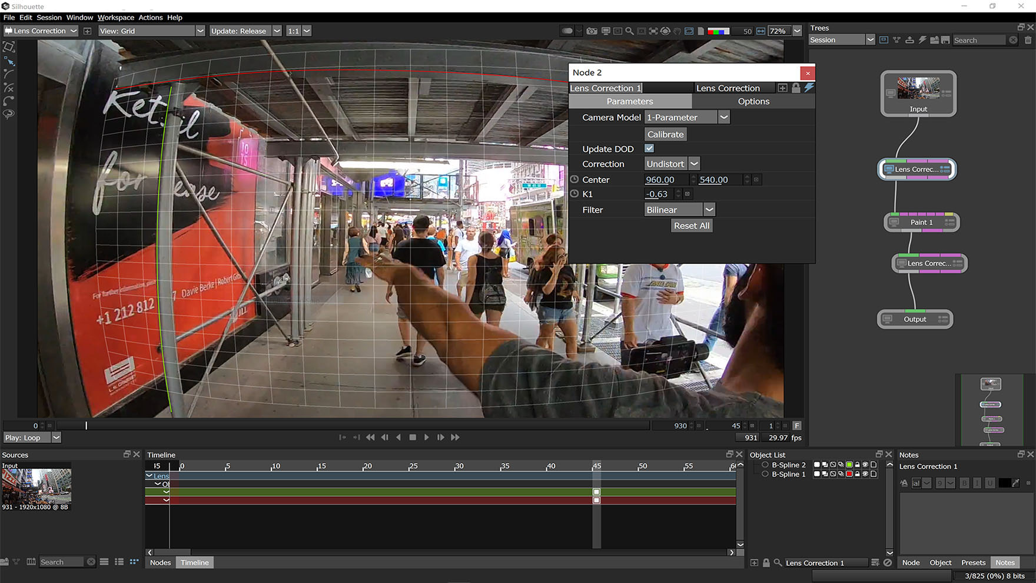Click the eyedropper icon in Notes panel
Viewport: 1036px width, 583px height.
(1015, 483)
